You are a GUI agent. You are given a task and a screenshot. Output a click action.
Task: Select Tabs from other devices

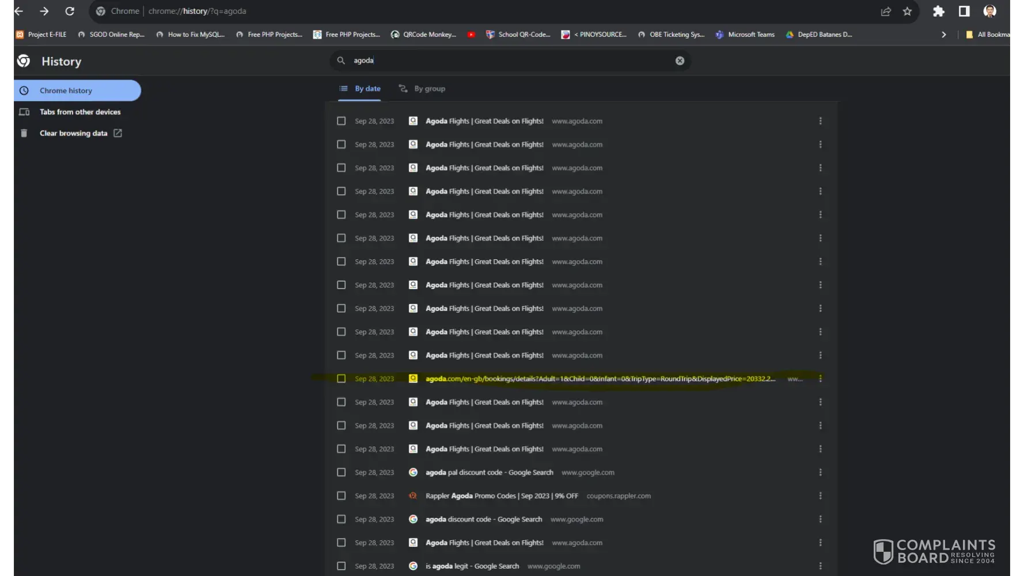[80, 112]
